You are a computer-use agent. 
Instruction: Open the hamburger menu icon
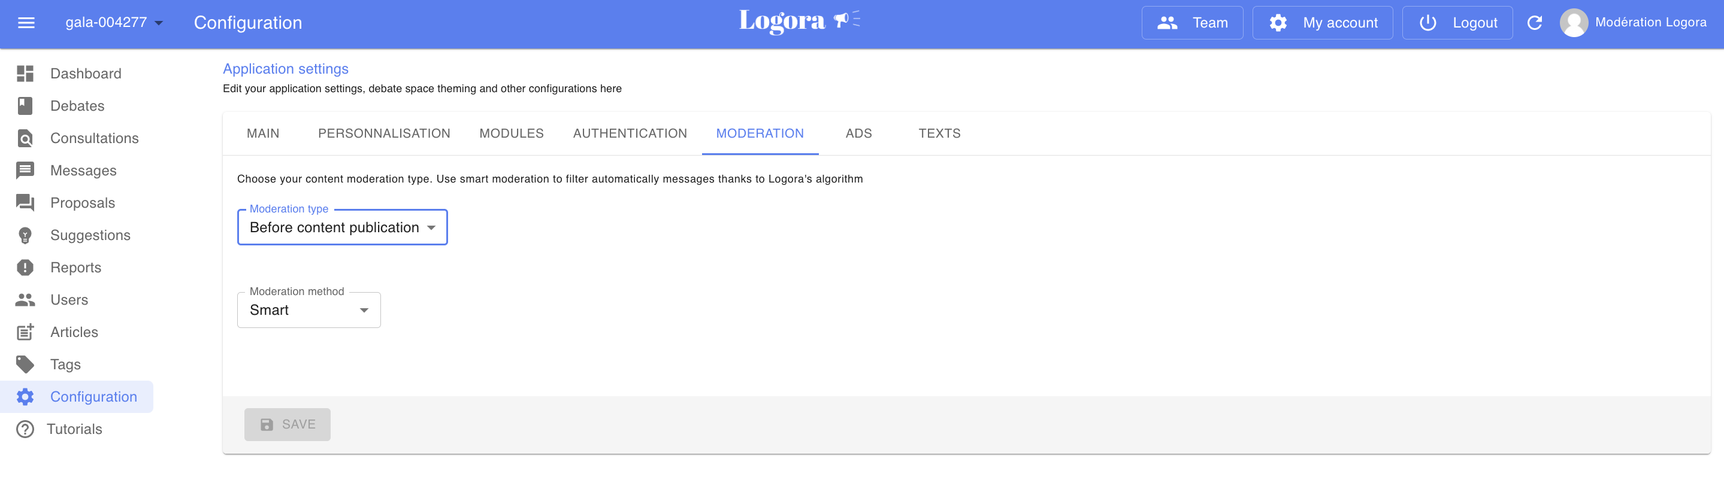pyautogui.click(x=26, y=23)
